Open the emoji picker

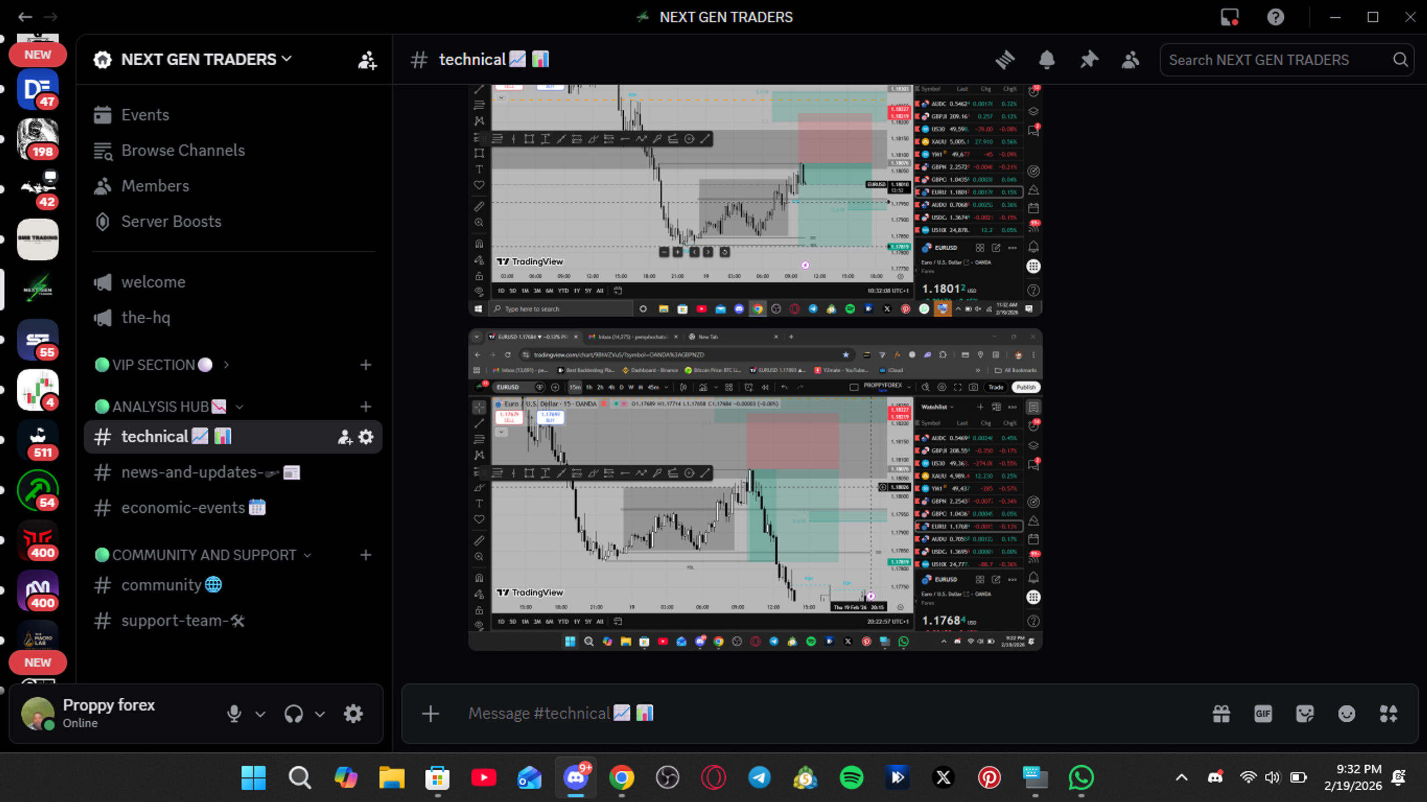(1347, 713)
